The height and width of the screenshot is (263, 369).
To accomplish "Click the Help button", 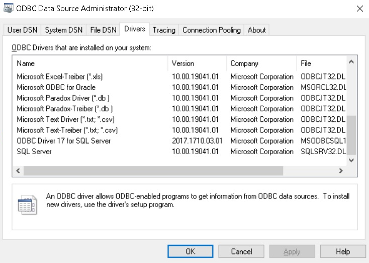I will (x=343, y=251).
